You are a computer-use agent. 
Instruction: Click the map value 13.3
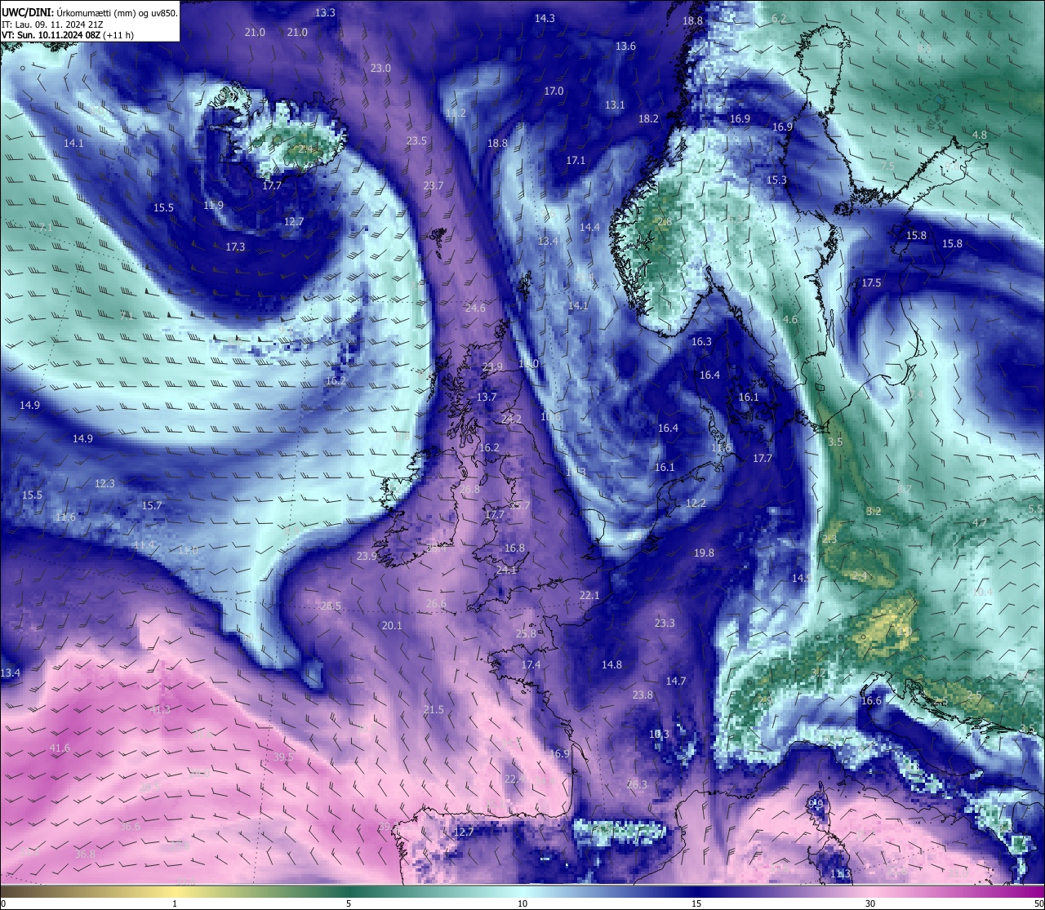325,13
